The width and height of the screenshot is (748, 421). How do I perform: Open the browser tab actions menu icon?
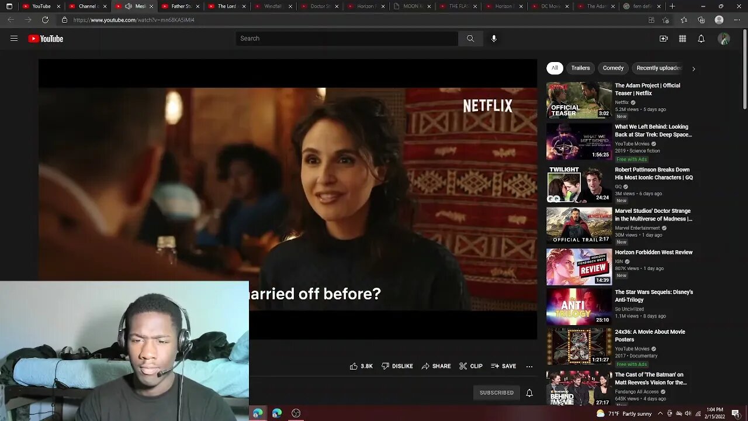9,6
